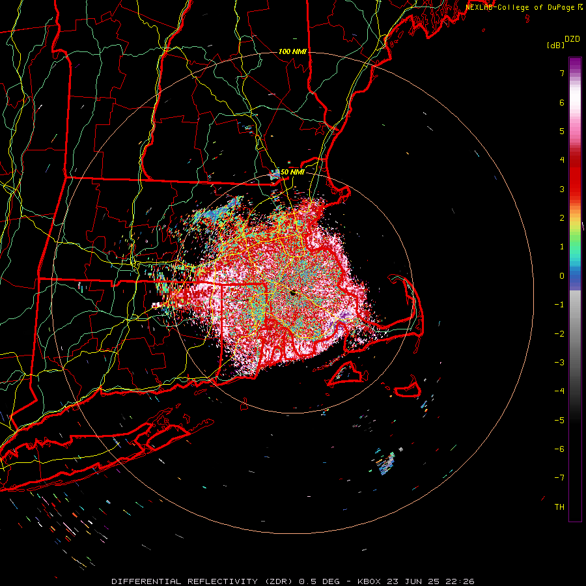Click the Differential Reflectivity title caption
Image resolution: width=586 pixels, height=586 pixels.
coord(293,581)
